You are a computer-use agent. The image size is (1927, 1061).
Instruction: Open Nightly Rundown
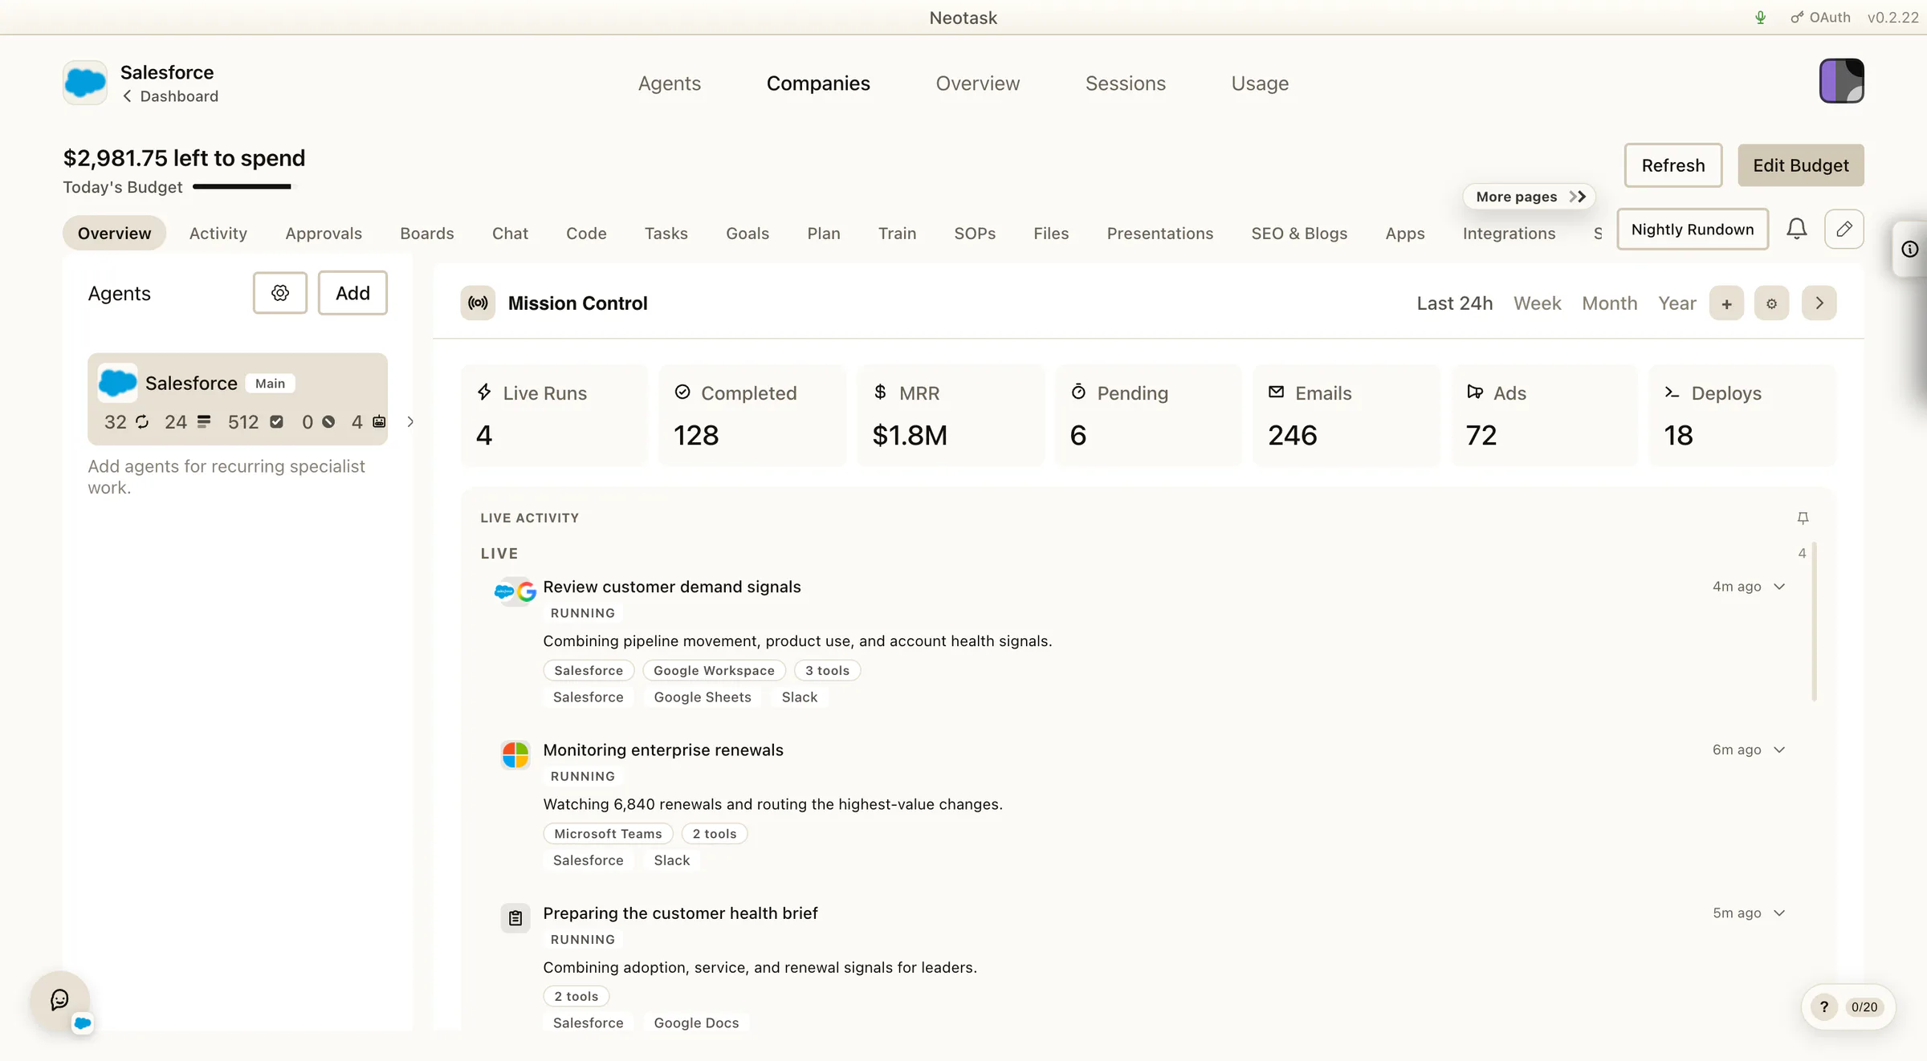coord(1693,230)
